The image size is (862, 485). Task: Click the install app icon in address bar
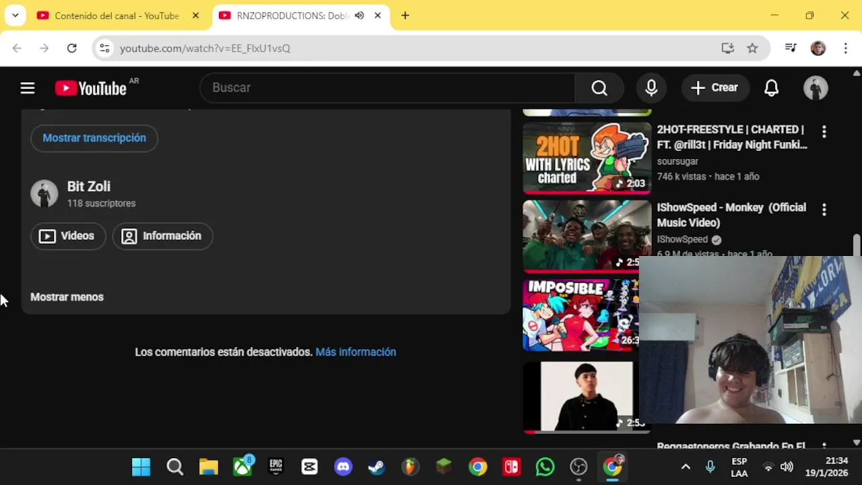coord(727,48)
